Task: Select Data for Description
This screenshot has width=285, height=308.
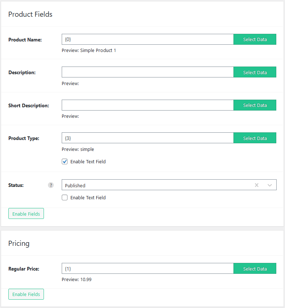Action: tap(255, 72)
